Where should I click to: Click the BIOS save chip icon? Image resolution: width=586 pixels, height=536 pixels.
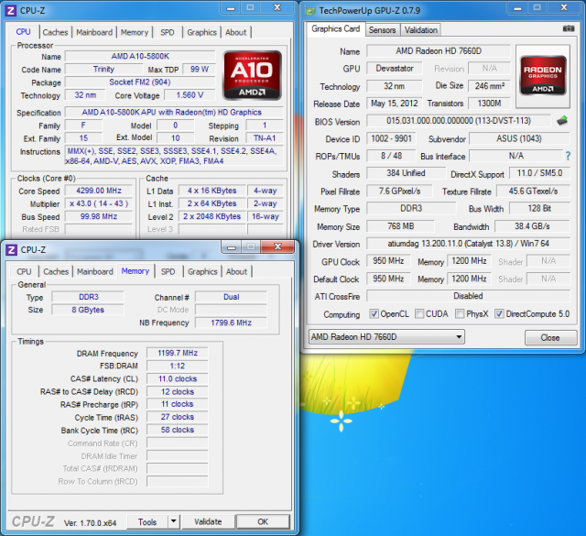(562, 120)
